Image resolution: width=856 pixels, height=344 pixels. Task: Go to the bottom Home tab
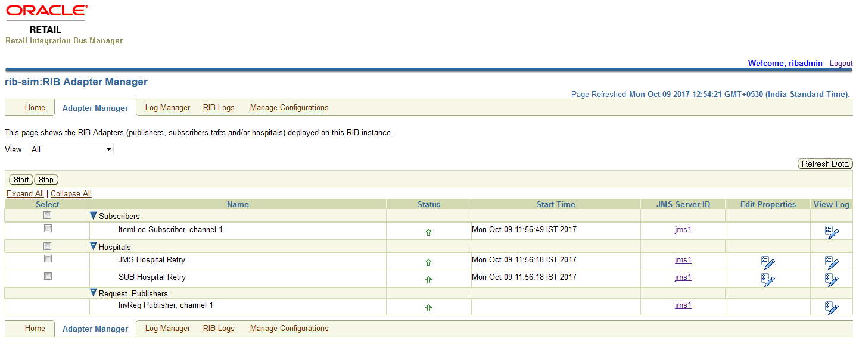click(x=35, y=329)
